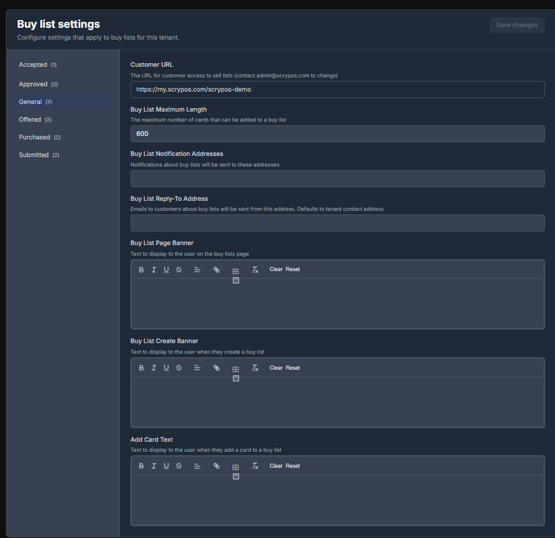555x538 pixels.
Task: Focus the Customer URL field
Action: click(337, 90)
